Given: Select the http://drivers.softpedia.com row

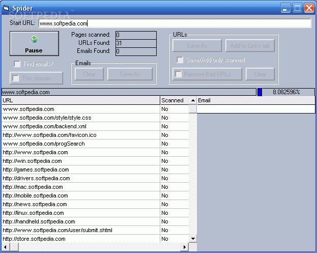Looking at the screenshot, I should pyautogui.click(x=95, y=178).
